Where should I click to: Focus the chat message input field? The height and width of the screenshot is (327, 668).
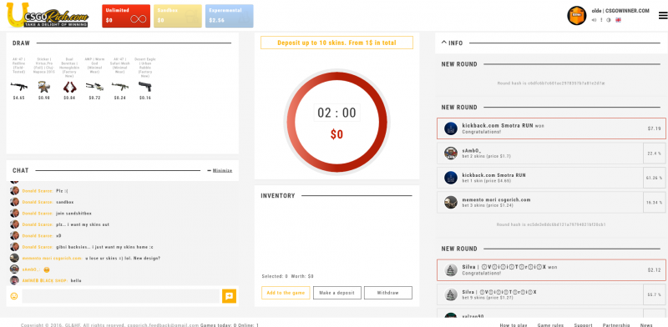point(120,296)
